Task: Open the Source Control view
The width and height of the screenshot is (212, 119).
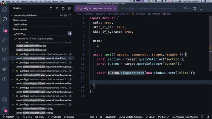Action: click(x=5, y=29)
